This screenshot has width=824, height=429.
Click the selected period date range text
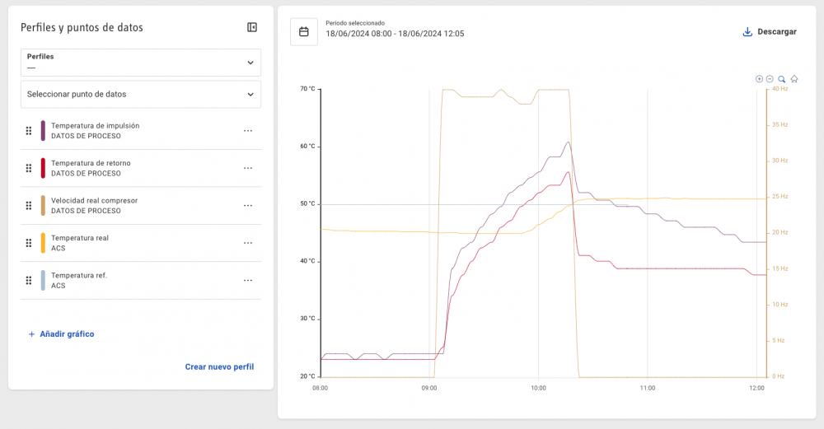coord(395,34)
